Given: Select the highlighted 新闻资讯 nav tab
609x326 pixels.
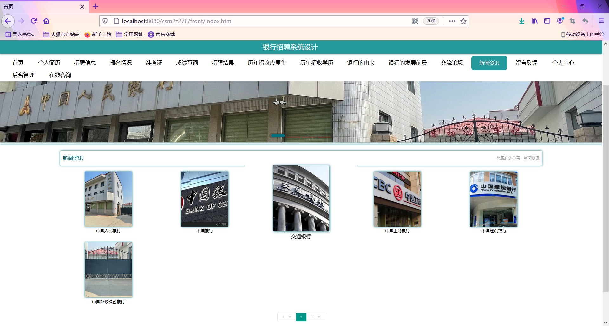Looking at the screenshot, I should tap(489, 63).
